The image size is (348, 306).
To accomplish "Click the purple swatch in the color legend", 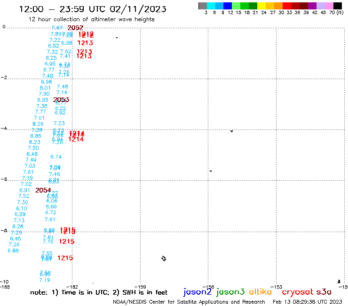I will click(x=312, y=6).
